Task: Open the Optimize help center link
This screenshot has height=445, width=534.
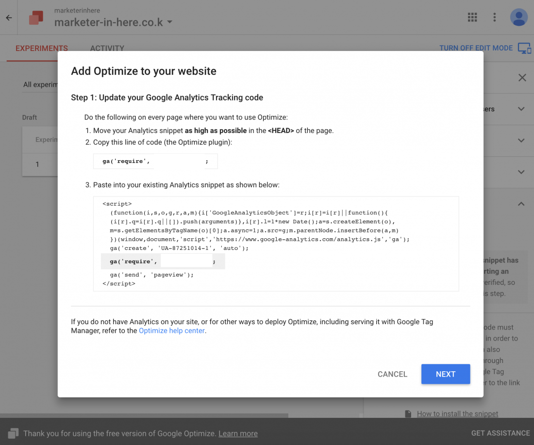Action: point(172,330)
